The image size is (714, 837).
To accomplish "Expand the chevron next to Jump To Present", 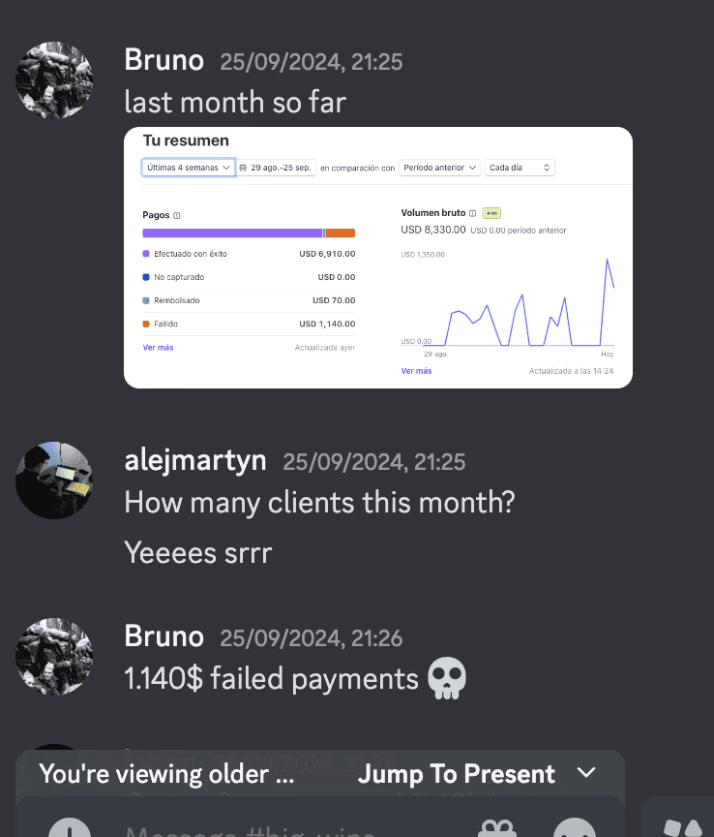I will click(x=586, y=772).
